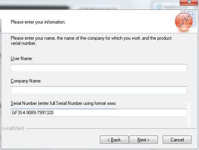Click the Serial Number format label
Image resolution: width=199 pixels, height=150 pixels.
pos(63,103)
